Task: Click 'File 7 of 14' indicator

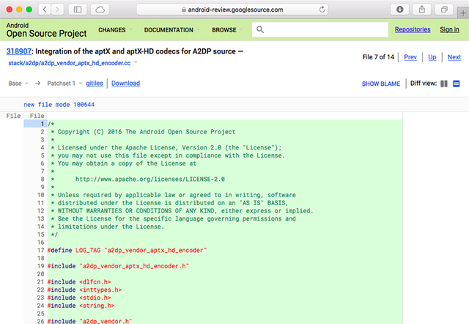Action: [378, 57]
